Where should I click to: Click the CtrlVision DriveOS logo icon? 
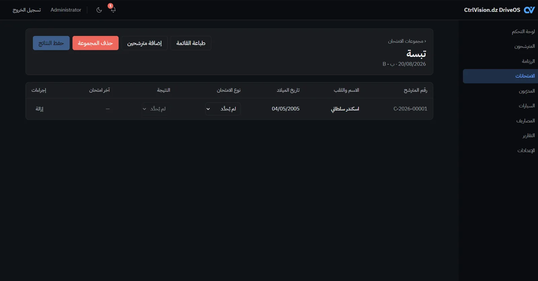pos(529,10)
